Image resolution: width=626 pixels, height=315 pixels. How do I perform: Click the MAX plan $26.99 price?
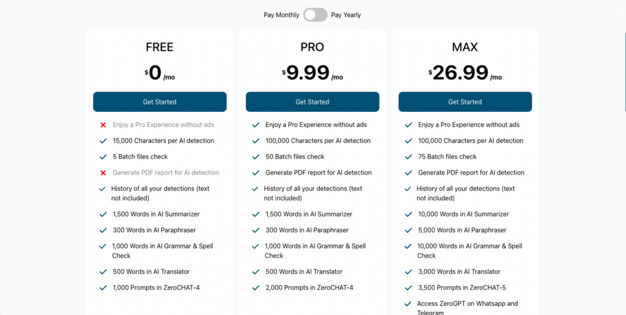[460, 73]
